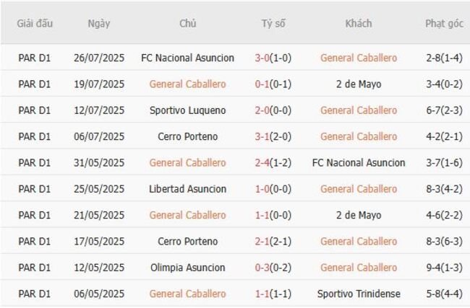Click the Giải đấu column header
This screenshot has width=470, height=308.
tap(35, 24)
